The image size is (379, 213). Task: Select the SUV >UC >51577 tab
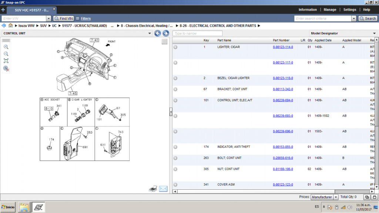[31, 10]
